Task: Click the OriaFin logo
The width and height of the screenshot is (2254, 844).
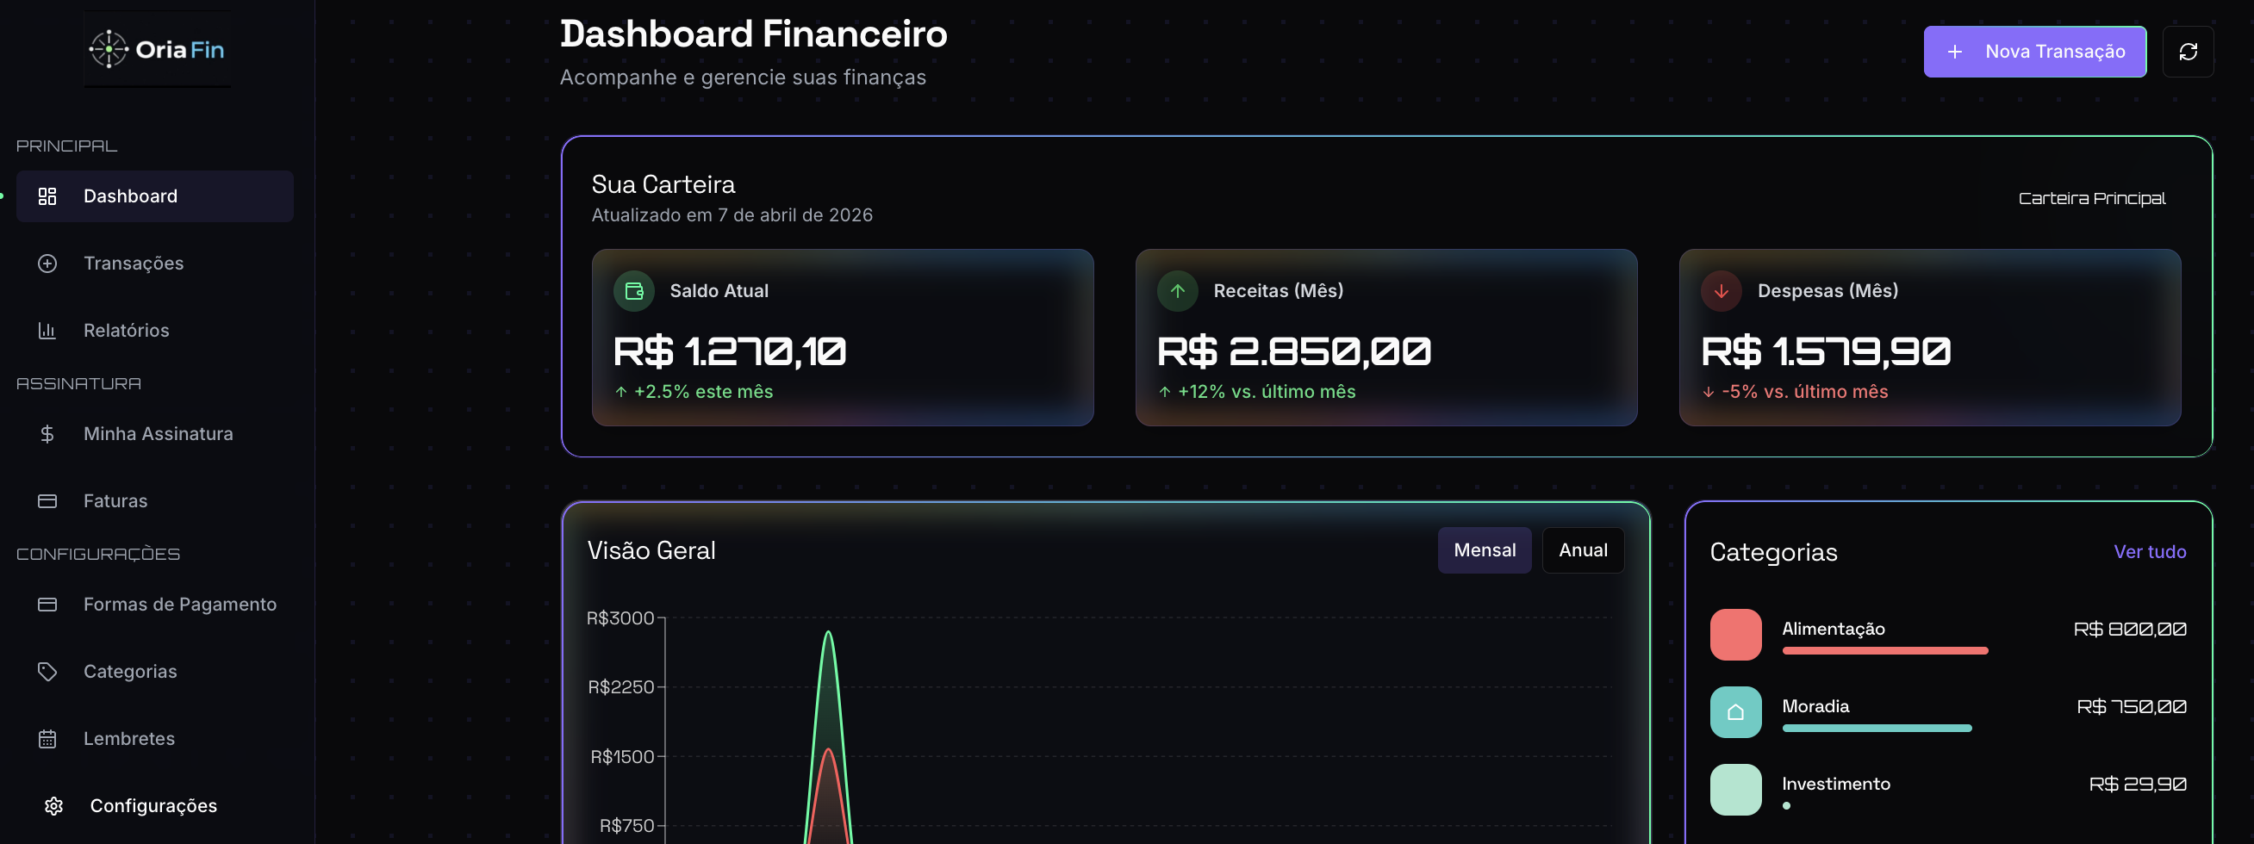Action: 158,49
